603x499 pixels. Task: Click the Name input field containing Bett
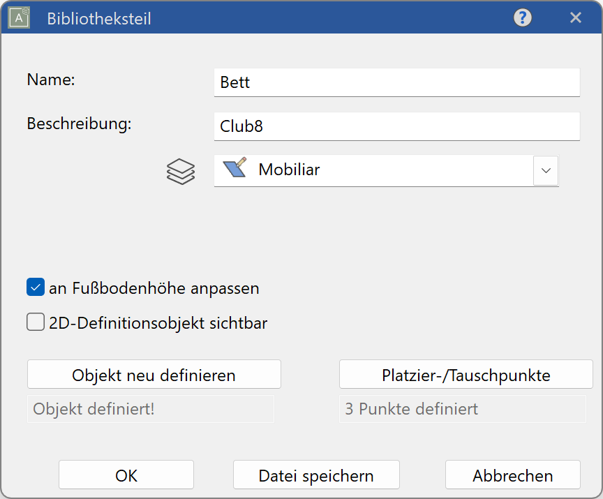pos(396,82)
